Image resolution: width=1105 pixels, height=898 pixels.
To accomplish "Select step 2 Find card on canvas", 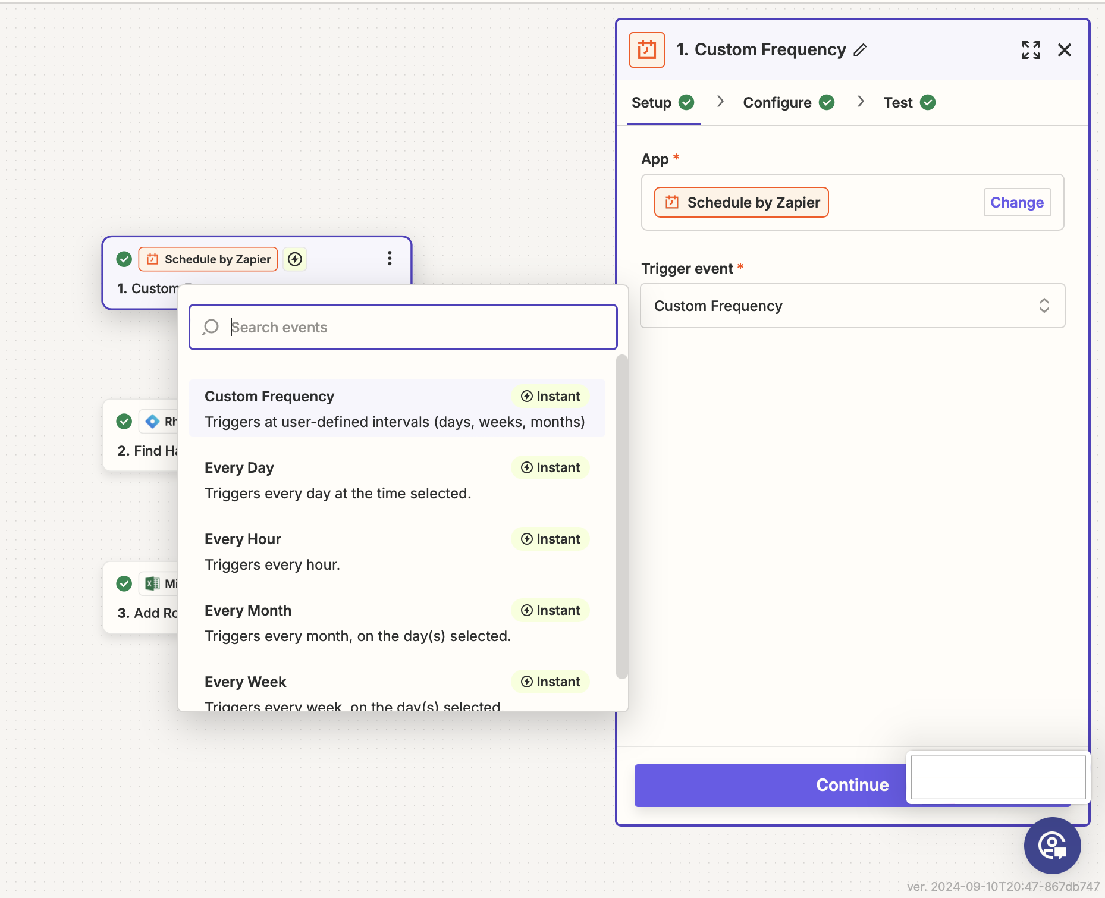I will [141, 435].
